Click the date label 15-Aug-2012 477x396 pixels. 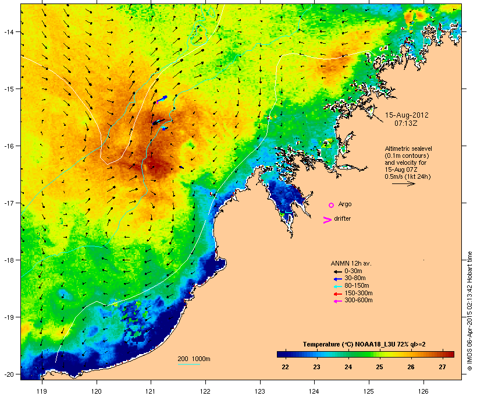(x=407, y=115)
